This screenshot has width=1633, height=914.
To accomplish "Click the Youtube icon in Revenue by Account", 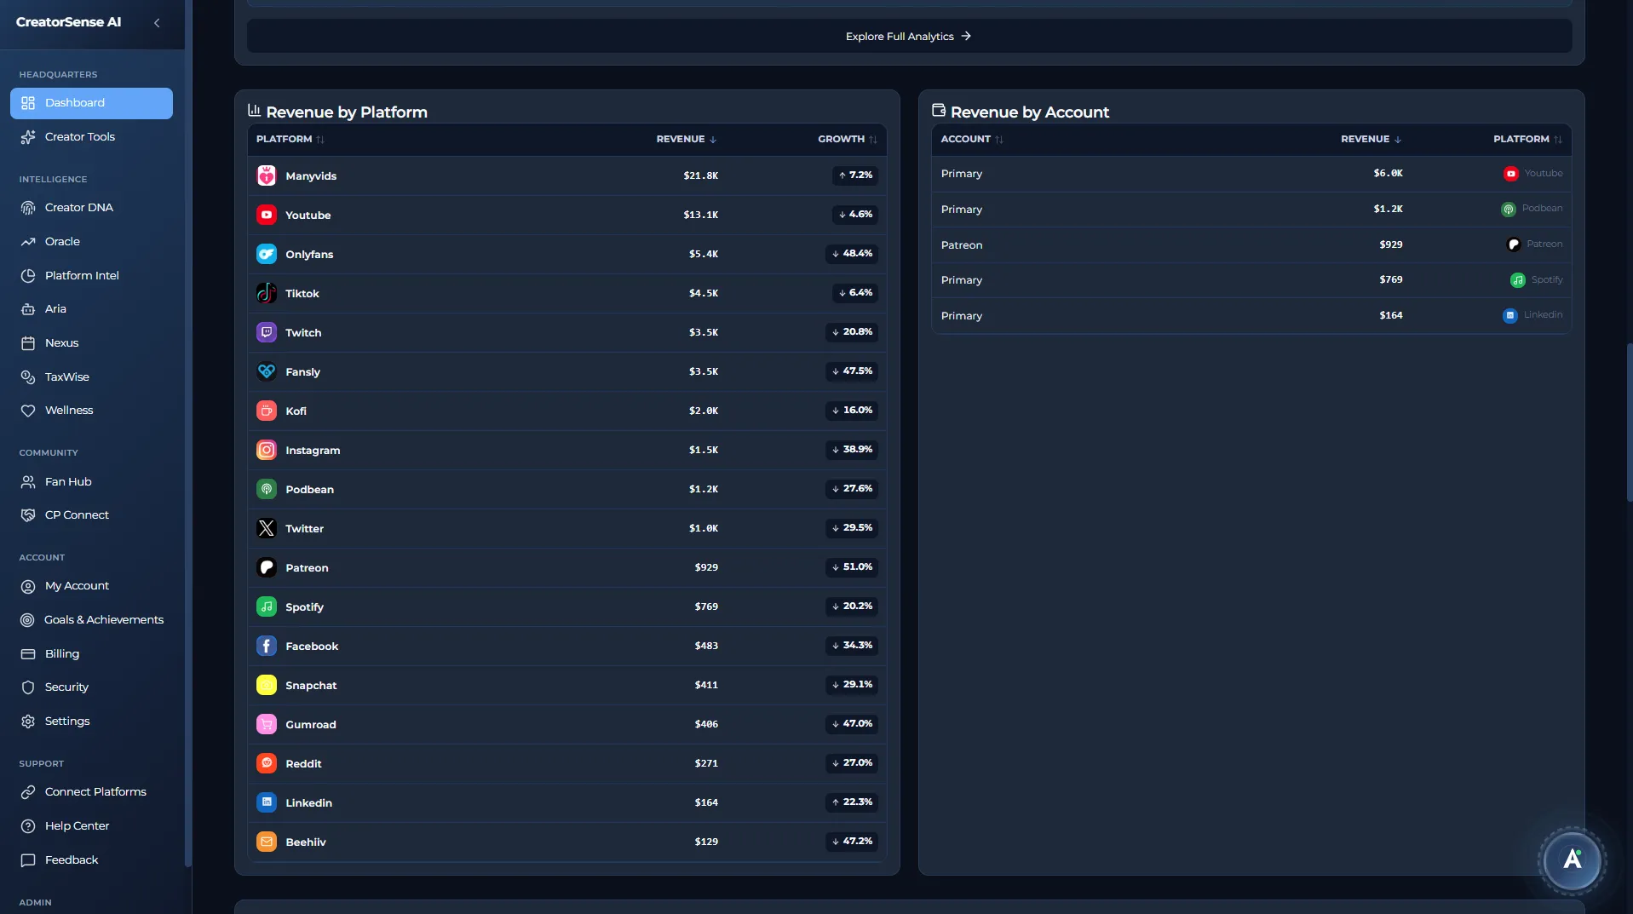I will 1509,173.
